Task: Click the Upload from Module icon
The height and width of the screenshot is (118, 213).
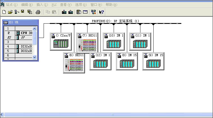Action: click(71, 12)
